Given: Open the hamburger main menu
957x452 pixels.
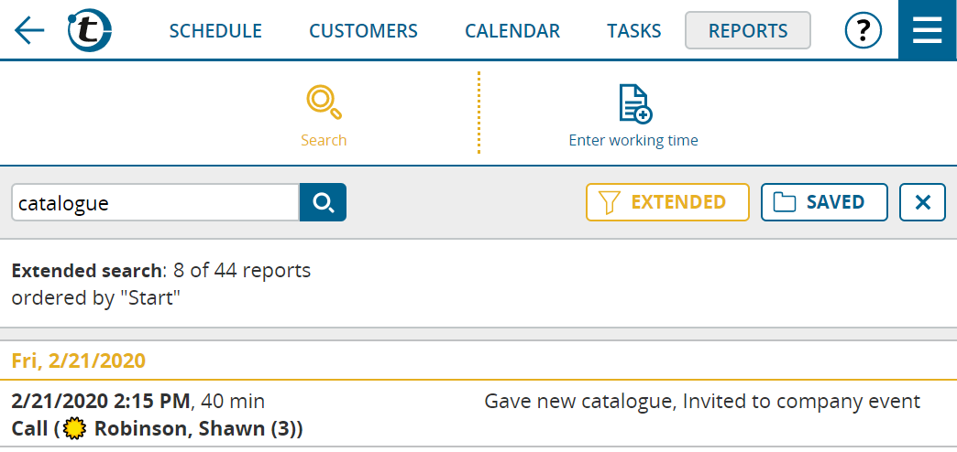Looking at the screenshot, I should pos(928,30).
